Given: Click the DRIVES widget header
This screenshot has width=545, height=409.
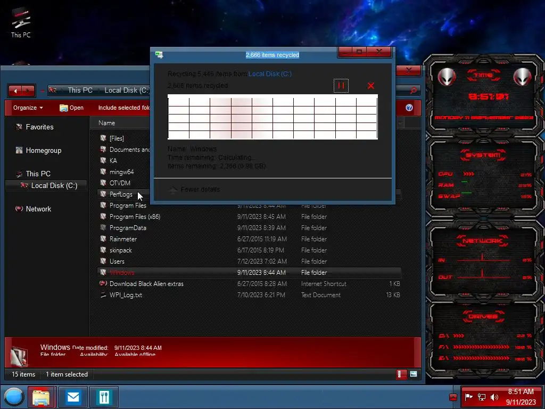Looking at the screenshot, I should pyautogui.click(x=483, y=316).
